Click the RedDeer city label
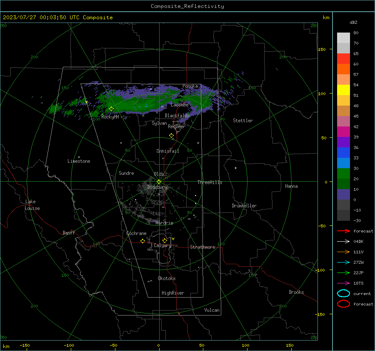 tap(177, 126)
